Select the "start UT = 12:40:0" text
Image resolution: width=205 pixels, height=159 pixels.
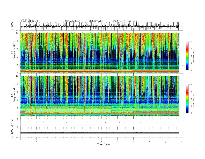[125, 21]
